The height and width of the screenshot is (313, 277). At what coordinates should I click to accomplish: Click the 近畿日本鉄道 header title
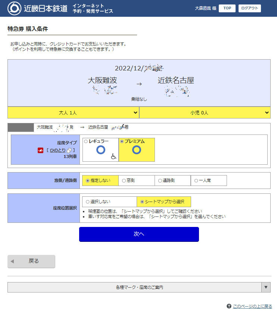(x=46, y=8)
